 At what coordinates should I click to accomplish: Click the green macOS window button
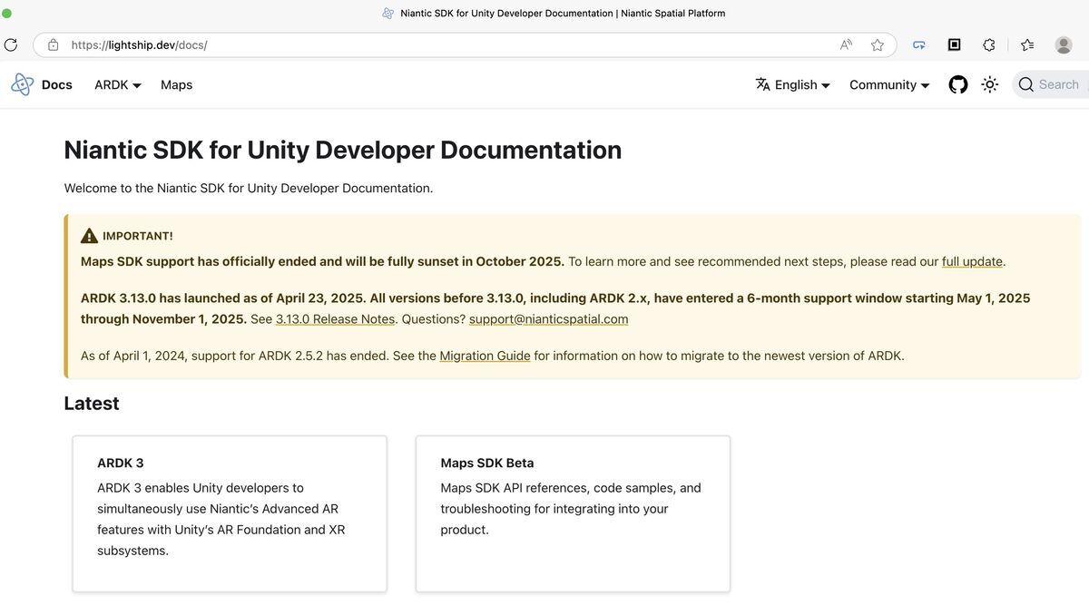click(x=6, y=13)
